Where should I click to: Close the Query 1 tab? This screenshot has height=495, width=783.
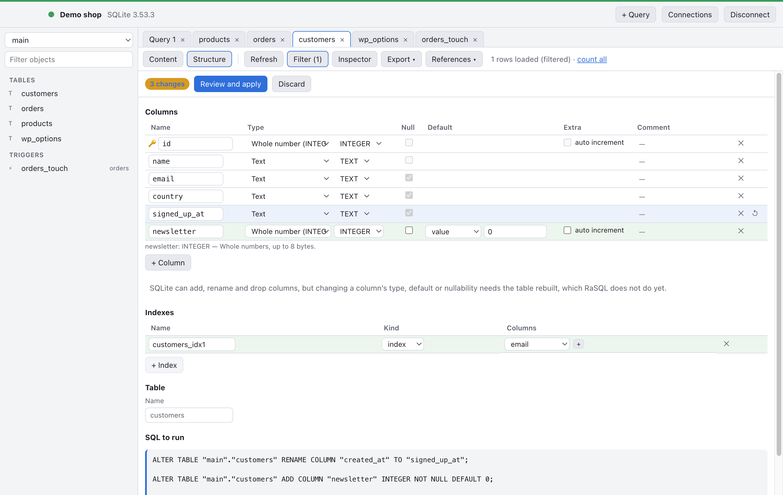tap(183, 40)
